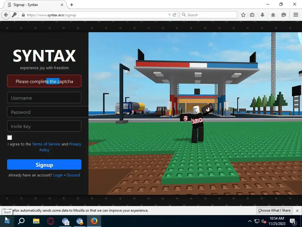Click into the Password field
Screen dimensions: 302x227
[x=47, y=112]
